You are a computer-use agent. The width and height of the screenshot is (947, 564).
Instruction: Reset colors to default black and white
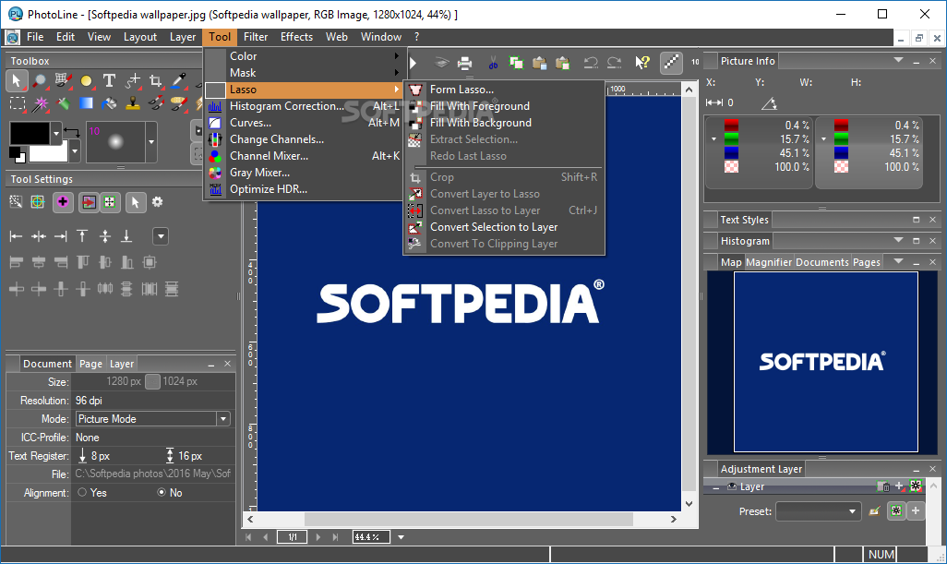click(x=17, y=154)
